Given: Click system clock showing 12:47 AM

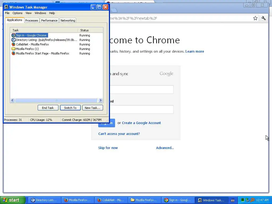Looking at the screenshot, I should [x=262, y=200].
